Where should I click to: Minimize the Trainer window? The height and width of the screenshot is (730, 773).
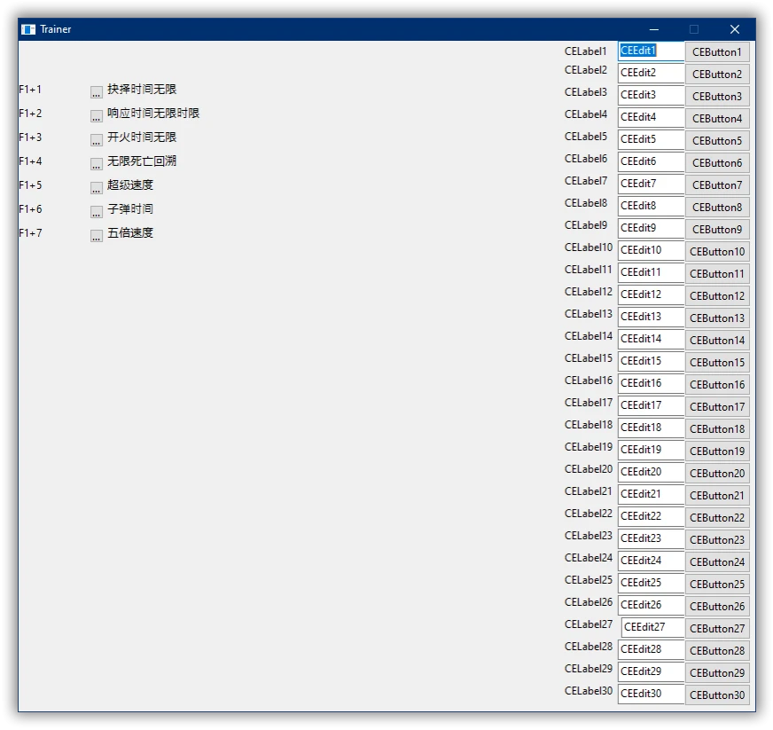pyautogui.click(x=654, y=29)
